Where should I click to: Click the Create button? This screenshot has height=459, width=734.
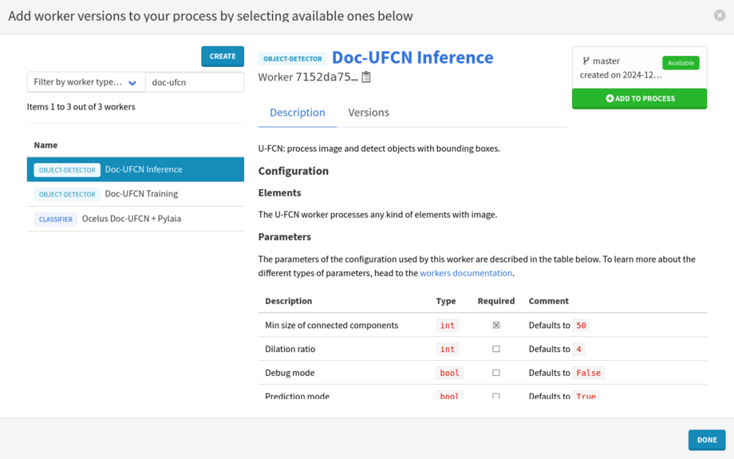[223, 56]
